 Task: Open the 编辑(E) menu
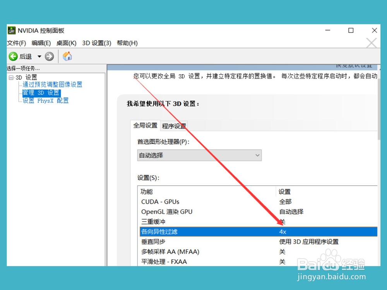(41, 43)
